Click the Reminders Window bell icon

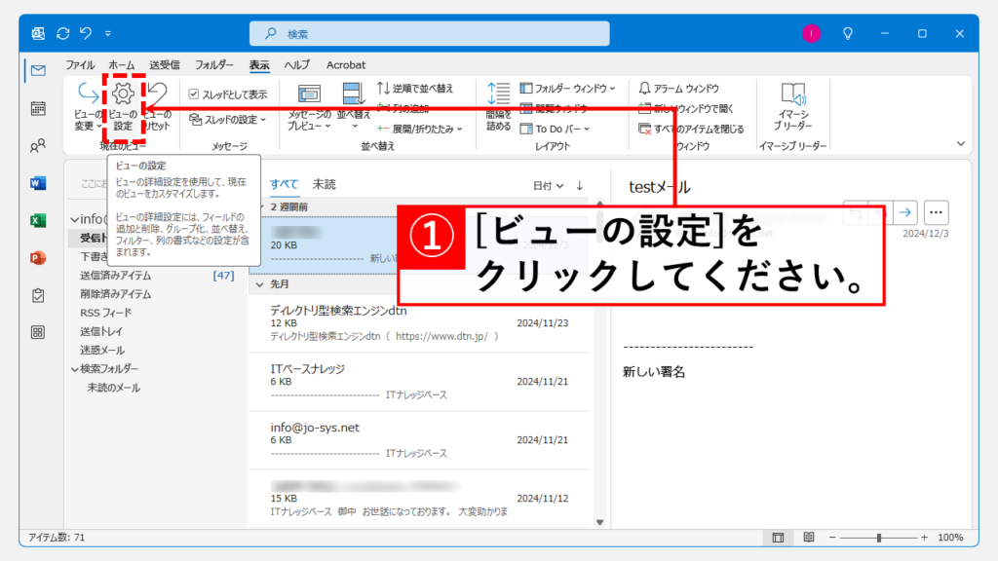tap(644, 89)
